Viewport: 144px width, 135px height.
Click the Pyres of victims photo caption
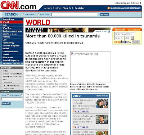point(90,87)
